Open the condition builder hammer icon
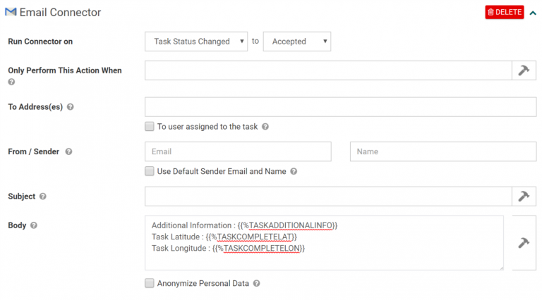Image resolution: width=542 pixels, height=300 pixels. tap(524, 70)
